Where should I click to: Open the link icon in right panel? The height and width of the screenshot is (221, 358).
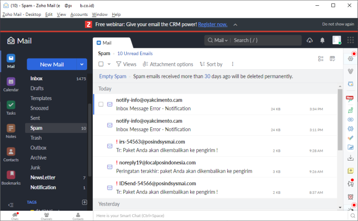[350, 119]
